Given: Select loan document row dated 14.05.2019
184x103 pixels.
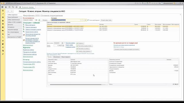Looking at the screenshot, I should pos(113,28).
